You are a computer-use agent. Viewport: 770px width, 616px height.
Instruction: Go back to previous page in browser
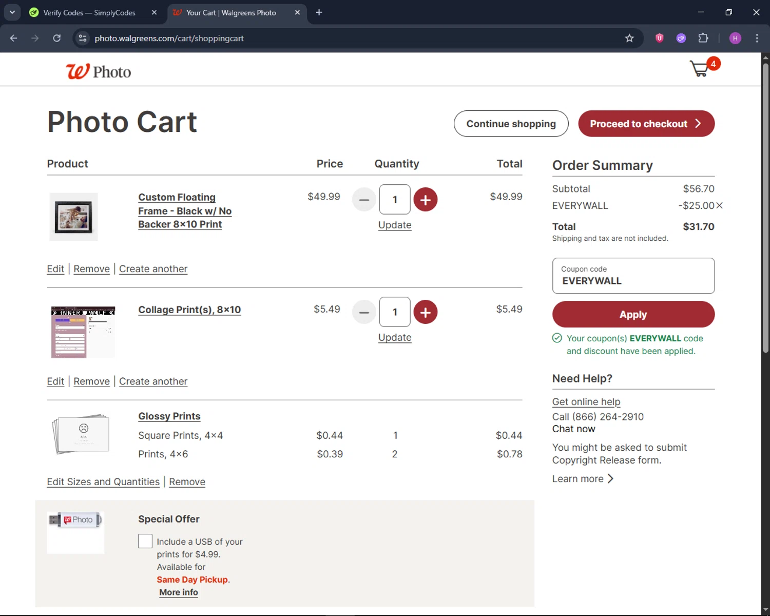click(x=14, y=38)
